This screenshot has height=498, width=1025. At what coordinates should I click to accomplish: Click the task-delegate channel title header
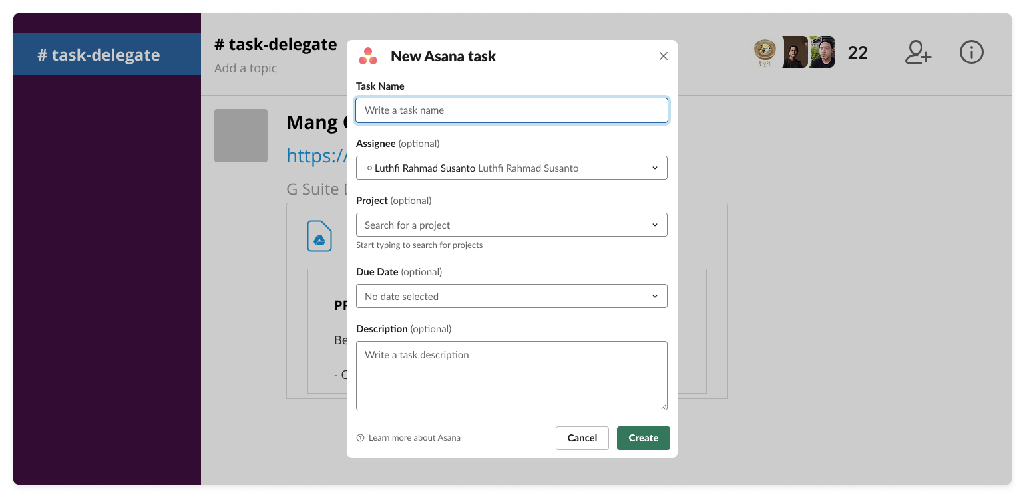(276, 45)
